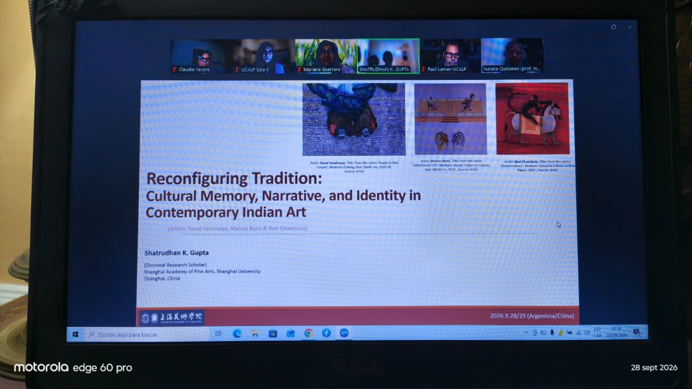Screen dimensions: 692x389
Task: Open the battery status tray icon
Action: point(569,332)
